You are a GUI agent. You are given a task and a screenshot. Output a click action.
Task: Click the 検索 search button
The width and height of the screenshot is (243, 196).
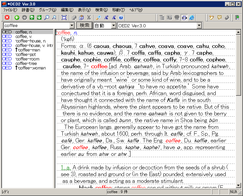coord(85,25)
